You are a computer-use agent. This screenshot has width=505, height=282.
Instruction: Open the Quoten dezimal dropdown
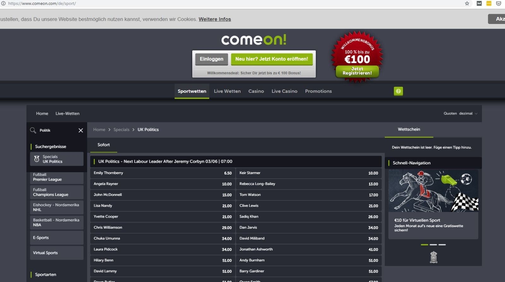click(460, 114)
